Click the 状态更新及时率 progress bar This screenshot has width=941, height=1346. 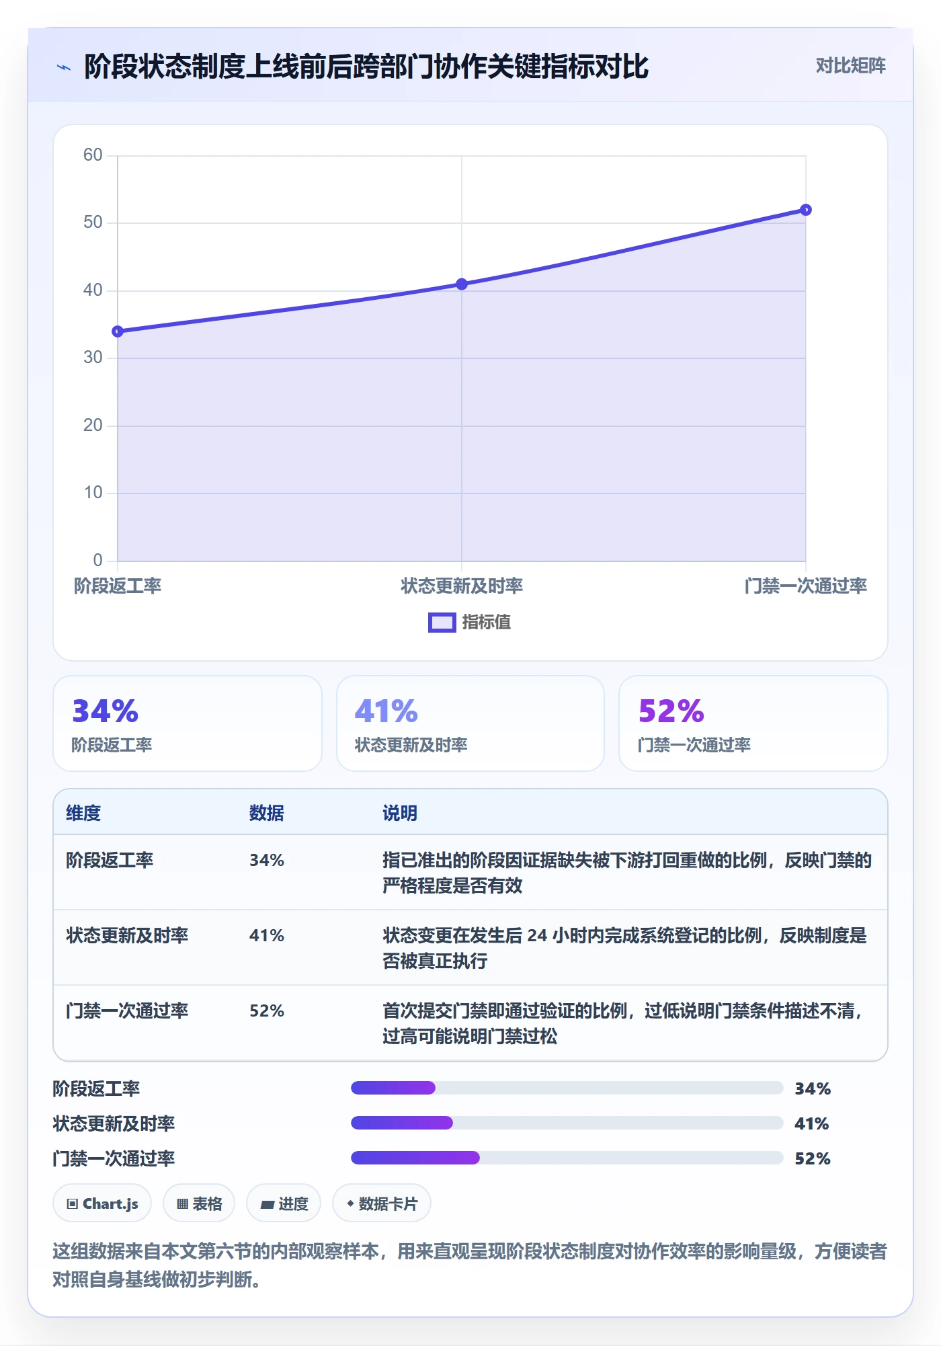[567, 1123]
